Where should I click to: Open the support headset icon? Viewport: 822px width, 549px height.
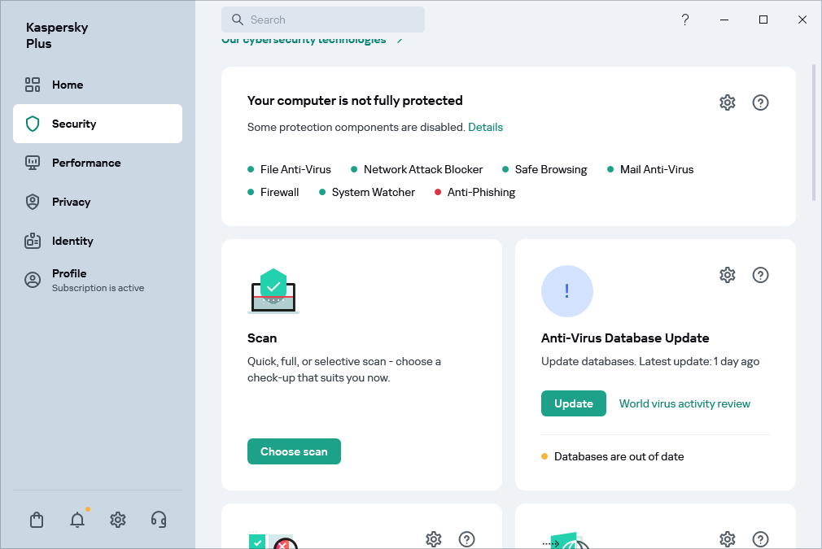[159, 520]
